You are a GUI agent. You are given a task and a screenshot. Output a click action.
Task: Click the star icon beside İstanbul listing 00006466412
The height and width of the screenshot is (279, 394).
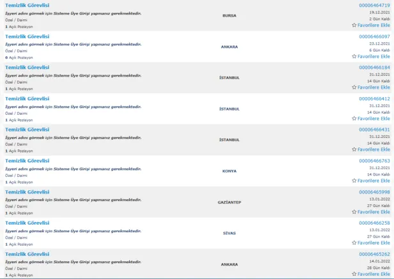(x=354, y=119)
